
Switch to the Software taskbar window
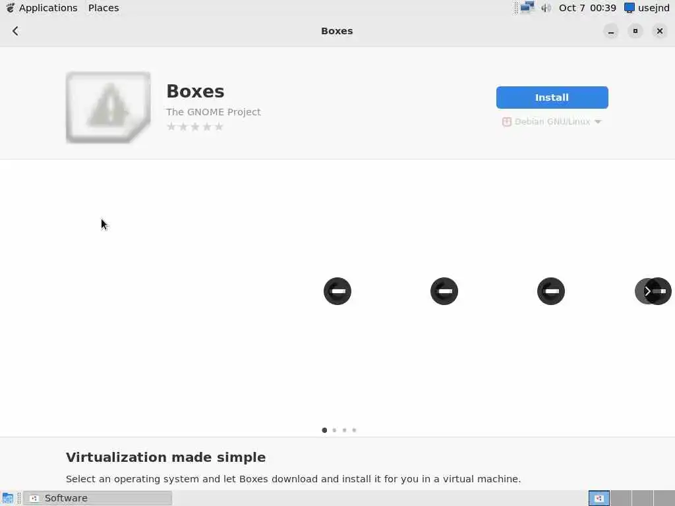tap(98, 498)
